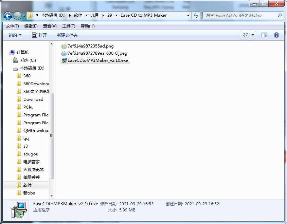Open the sougou folder in the tree

click(31, 154)
